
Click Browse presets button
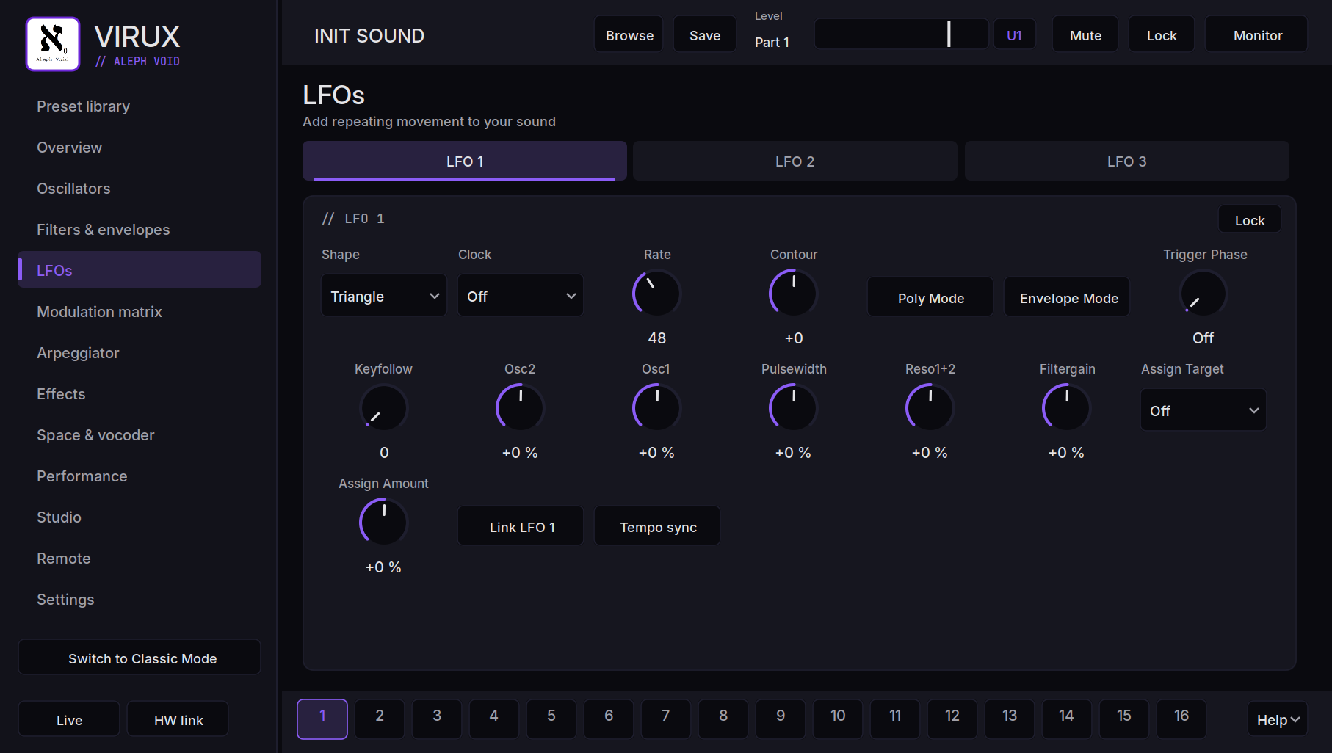(x=629, y=34)
